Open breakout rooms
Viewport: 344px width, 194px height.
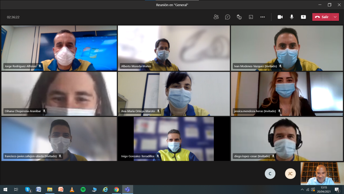(x=251, y=17)
